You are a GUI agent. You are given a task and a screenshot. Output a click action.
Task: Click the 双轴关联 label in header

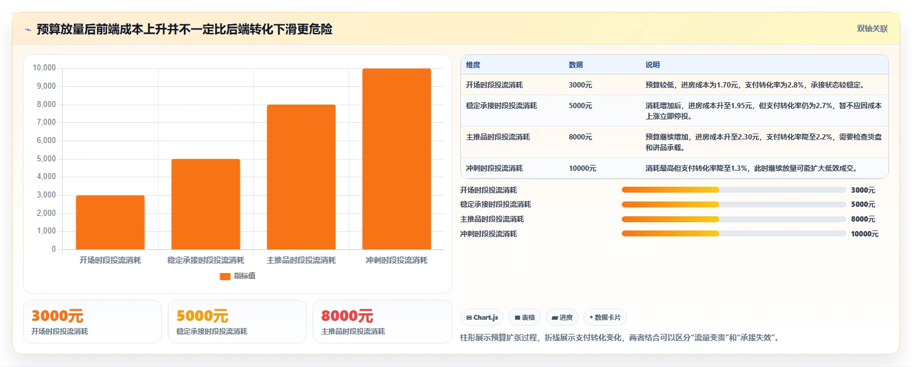click(872, 28)
